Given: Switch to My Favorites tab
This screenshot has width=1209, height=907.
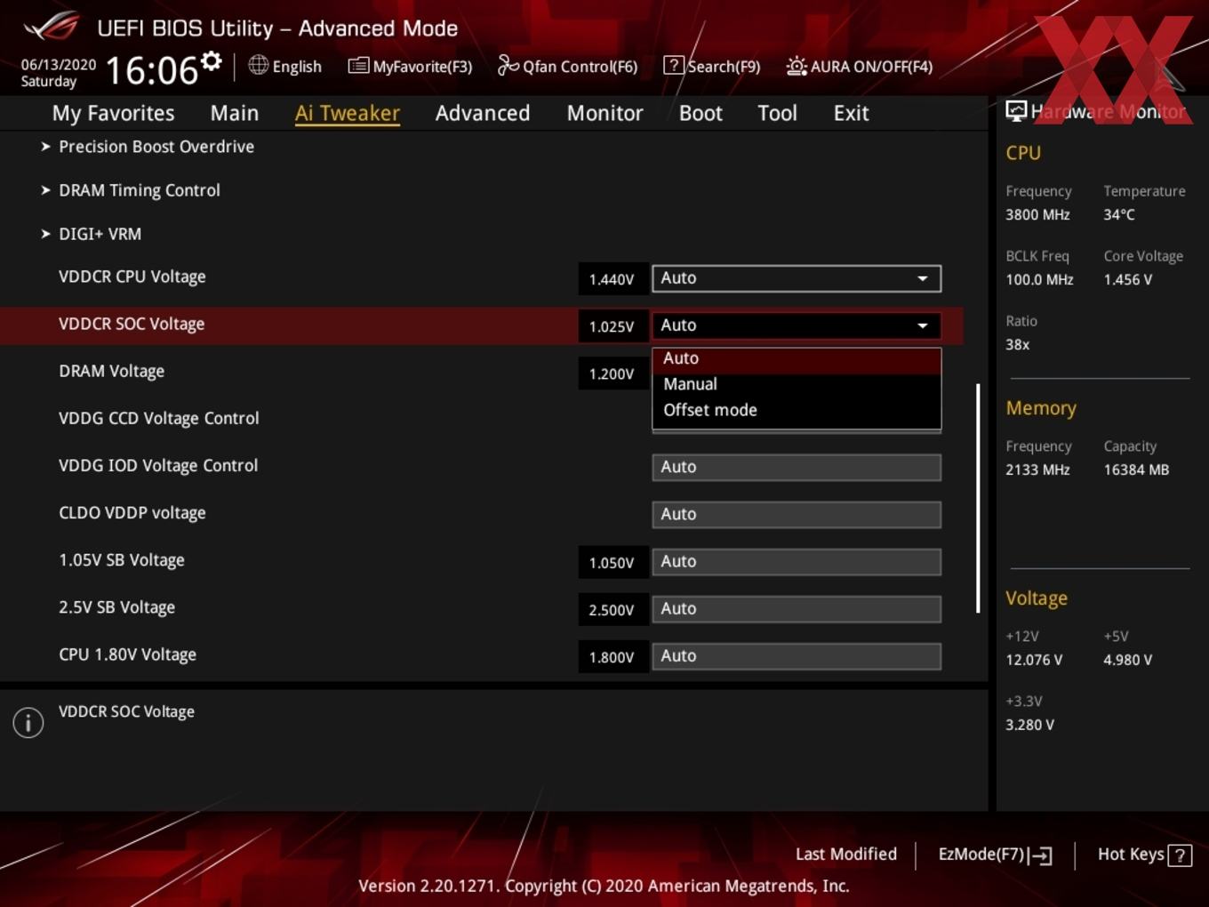Looking at the screenshot, I should (113, 113).
